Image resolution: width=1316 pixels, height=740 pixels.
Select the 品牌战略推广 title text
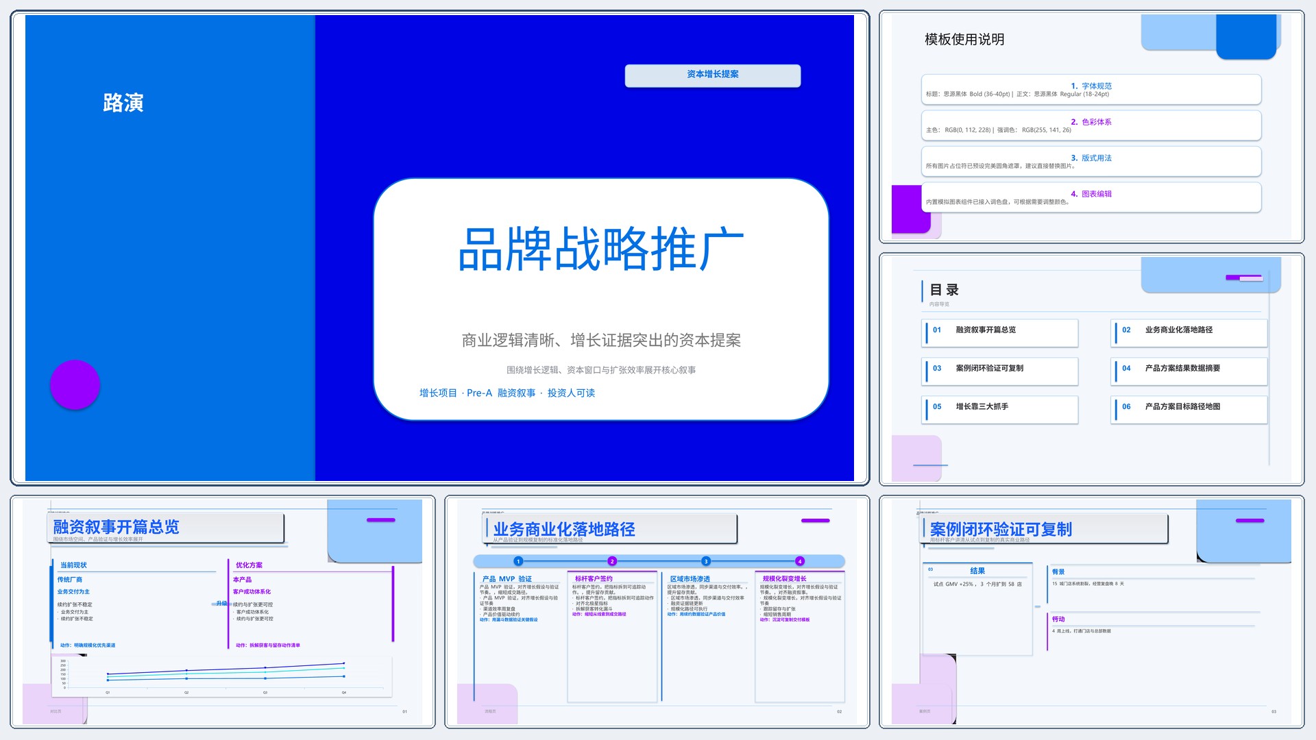click(600, 248)
